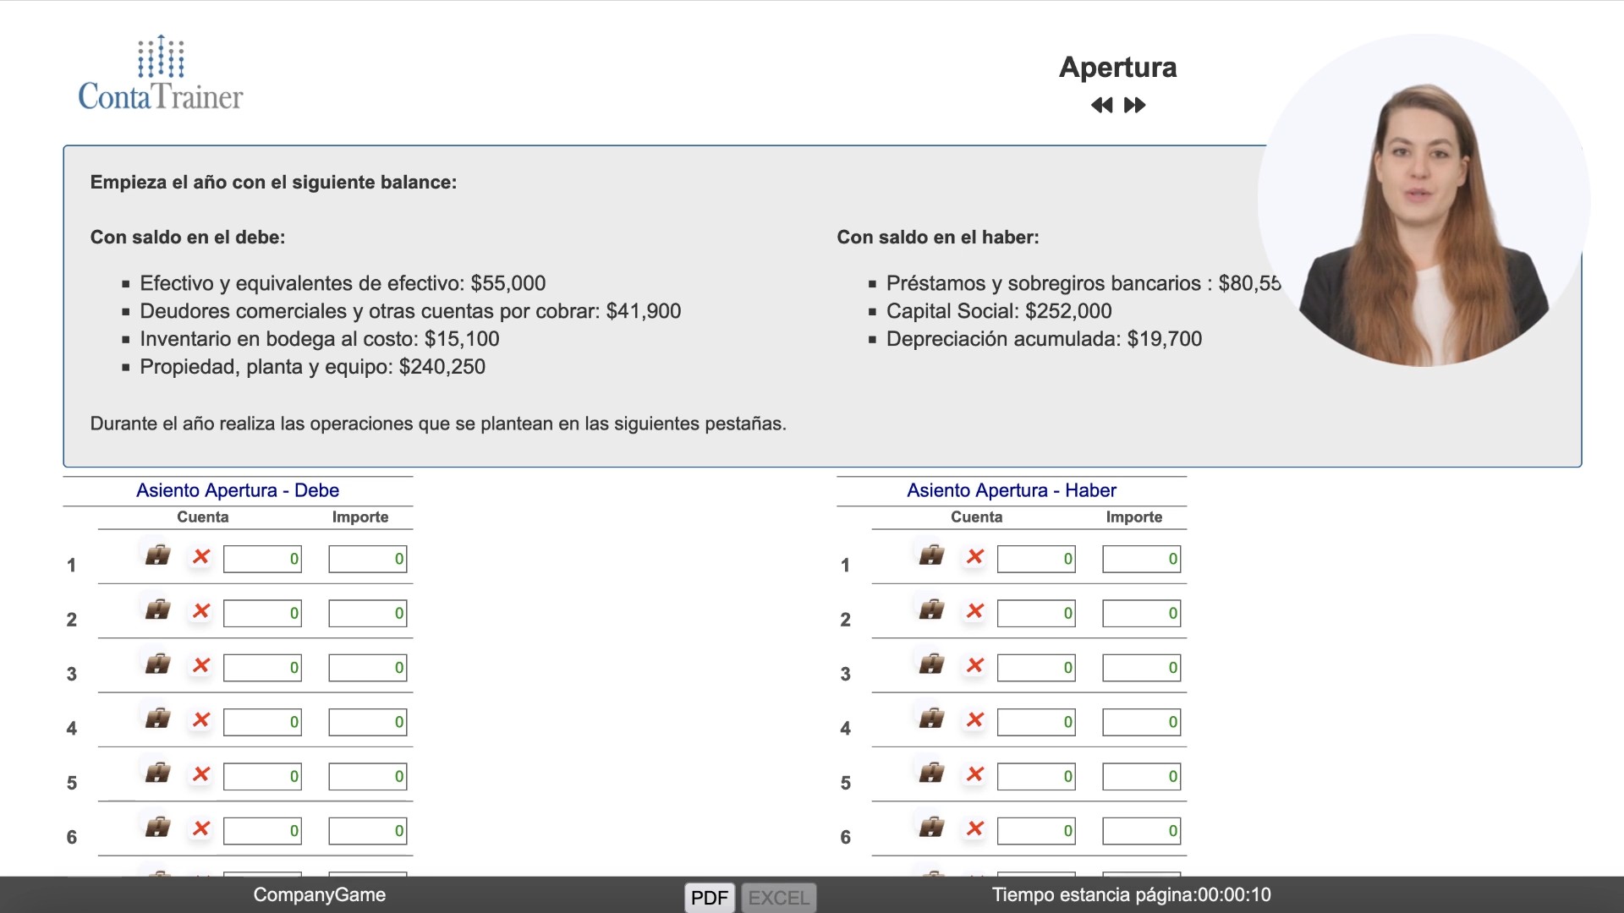
Task: Clear Debe row 1 with red X
Action: [x=201, y=556]
